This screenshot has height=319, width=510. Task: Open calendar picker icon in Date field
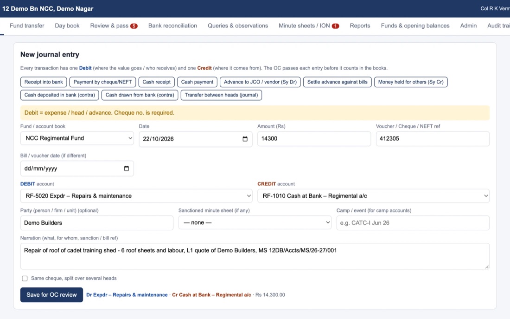tap(245, 139)
